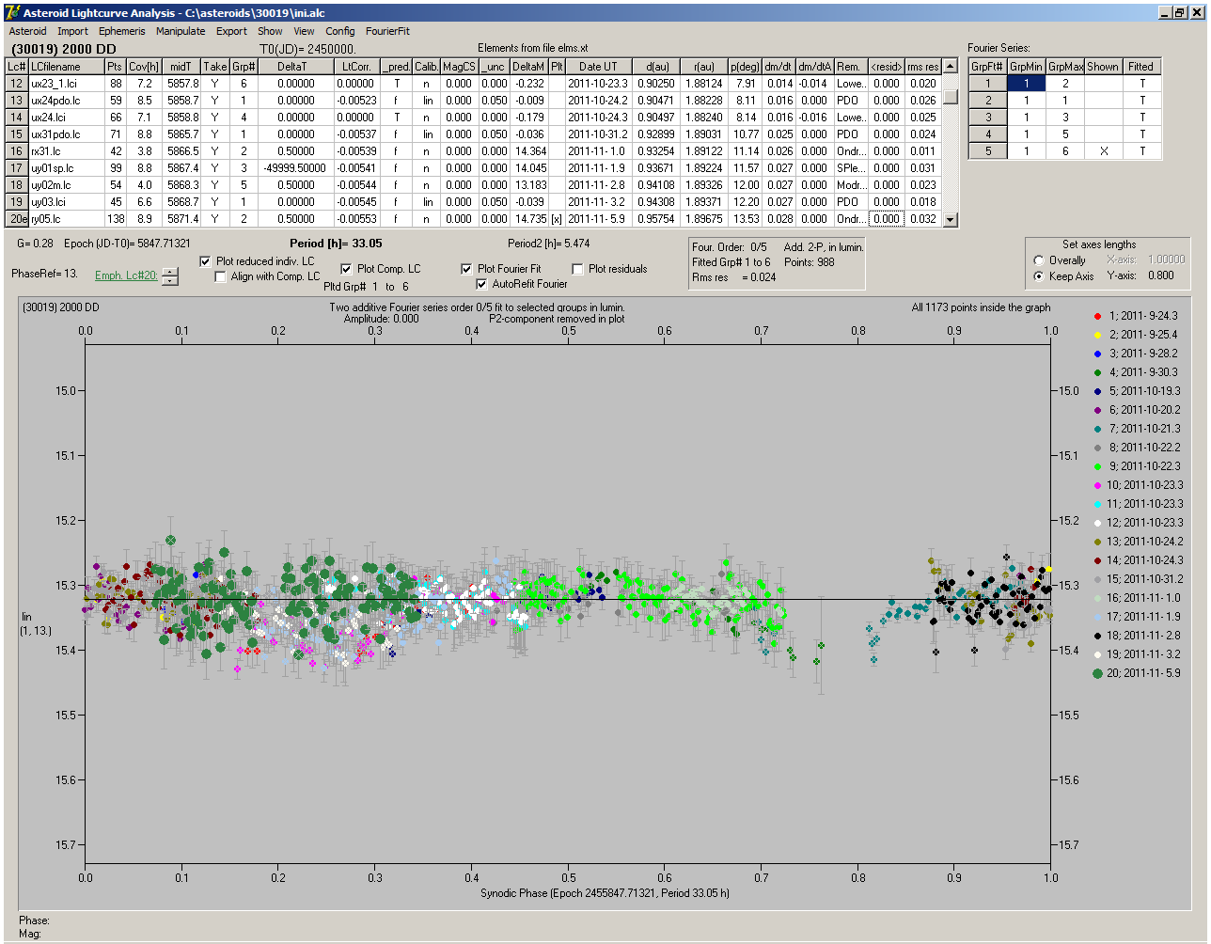The height and width of the screenshot is (944, 1211).
Task: Click the Emph. Lc#20 link
Action: click(126, 275)
